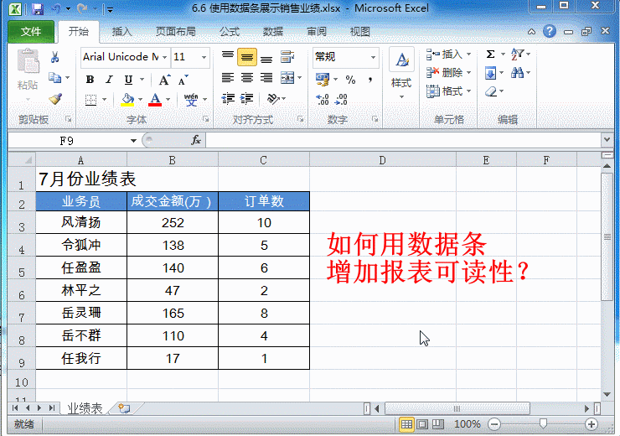Switch to the 插入 tab

point(121,32)
